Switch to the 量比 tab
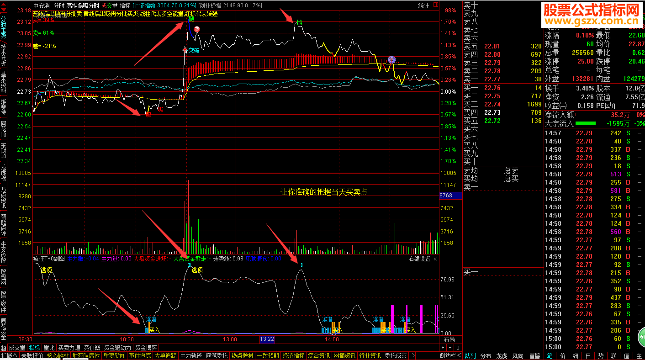The width and height of the screenshot is (645, 360). [49, 348]
